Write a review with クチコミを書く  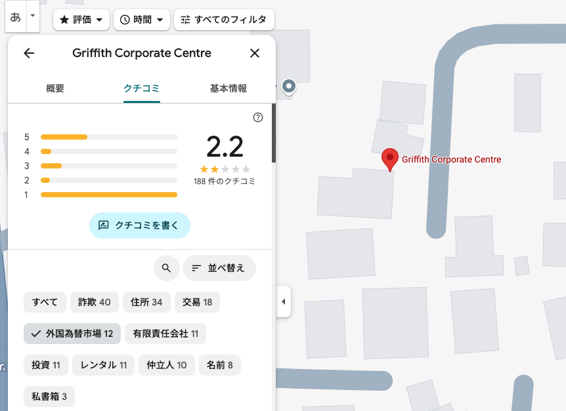pos(140,225)
